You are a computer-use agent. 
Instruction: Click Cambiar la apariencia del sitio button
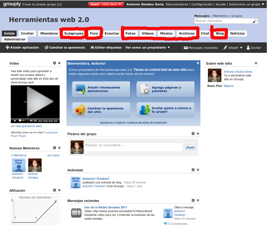101,110
